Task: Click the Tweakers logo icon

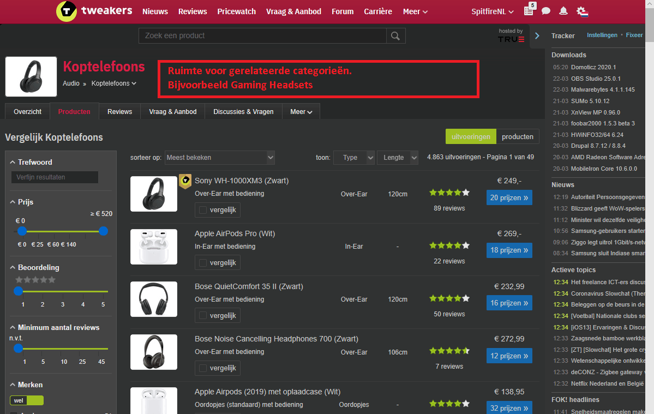Action: coord(67,11)
